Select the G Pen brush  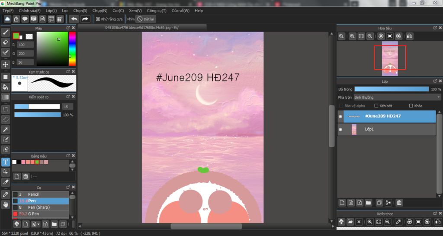tap(40, 213)
